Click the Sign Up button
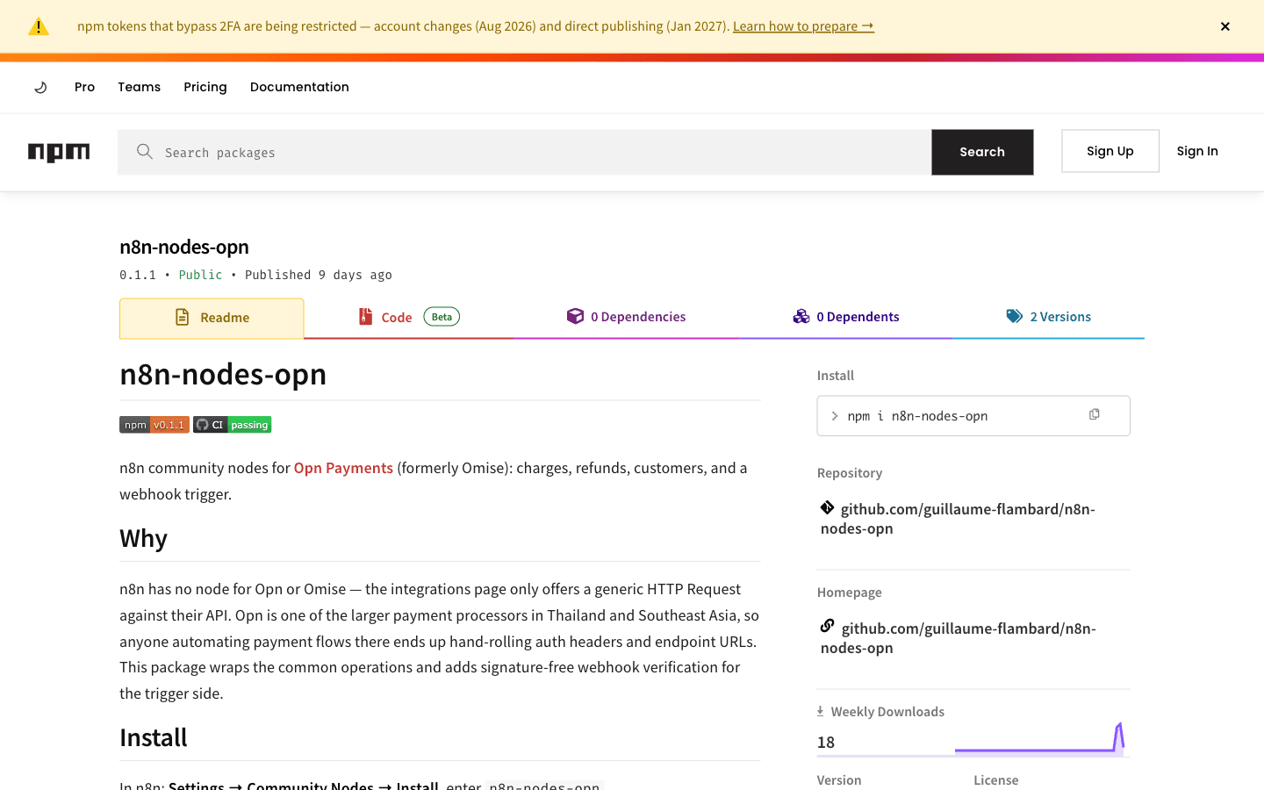This screenshot has width=1264, height=790. 1110,151
